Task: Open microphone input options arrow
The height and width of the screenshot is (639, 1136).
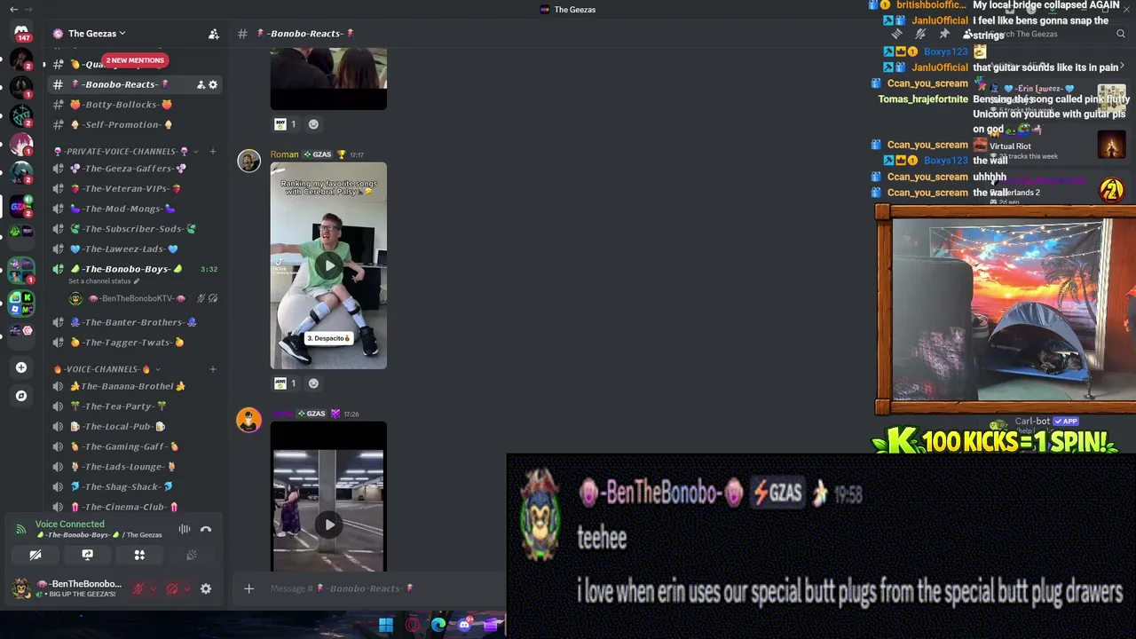Action: [x=153, y=588]
